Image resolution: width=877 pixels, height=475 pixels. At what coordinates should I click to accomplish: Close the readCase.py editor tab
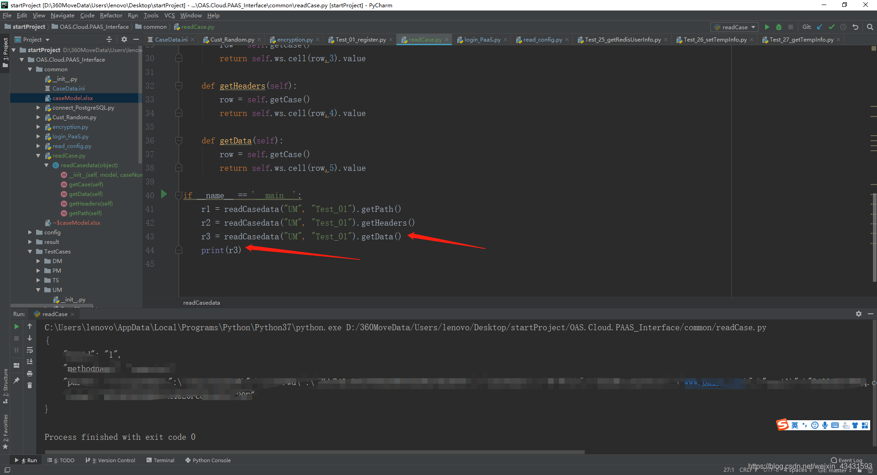(447, 40)
